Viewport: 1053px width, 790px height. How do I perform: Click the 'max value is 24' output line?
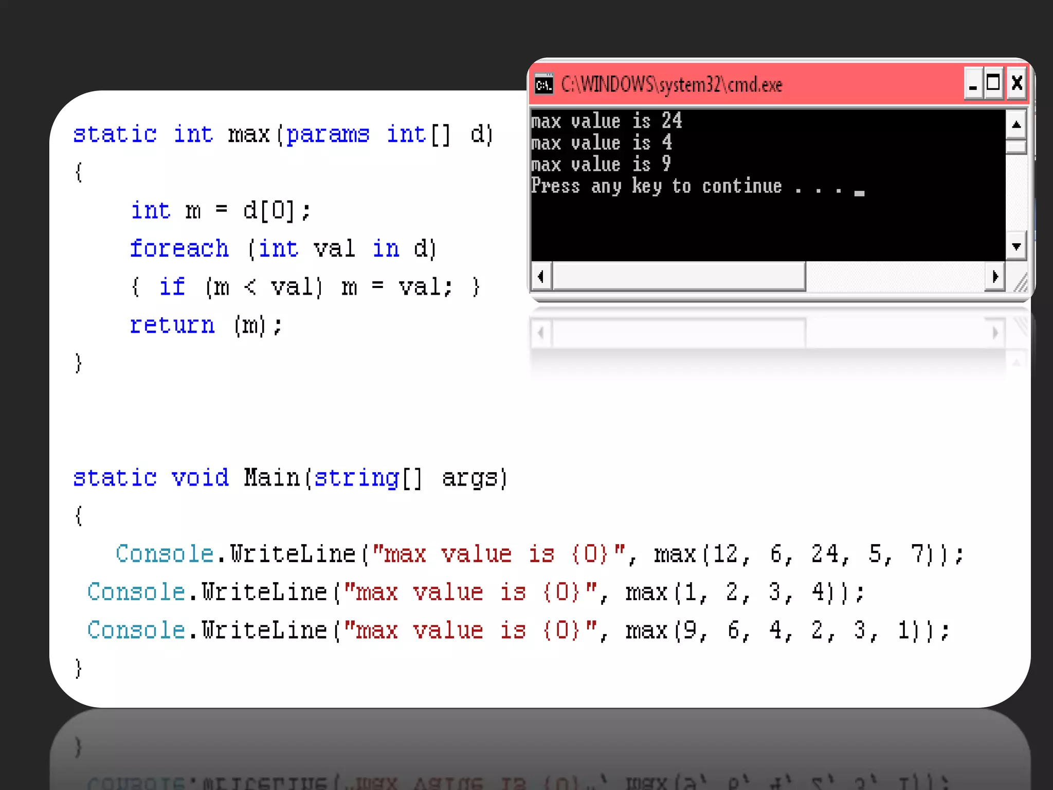(x=607, y=121)
